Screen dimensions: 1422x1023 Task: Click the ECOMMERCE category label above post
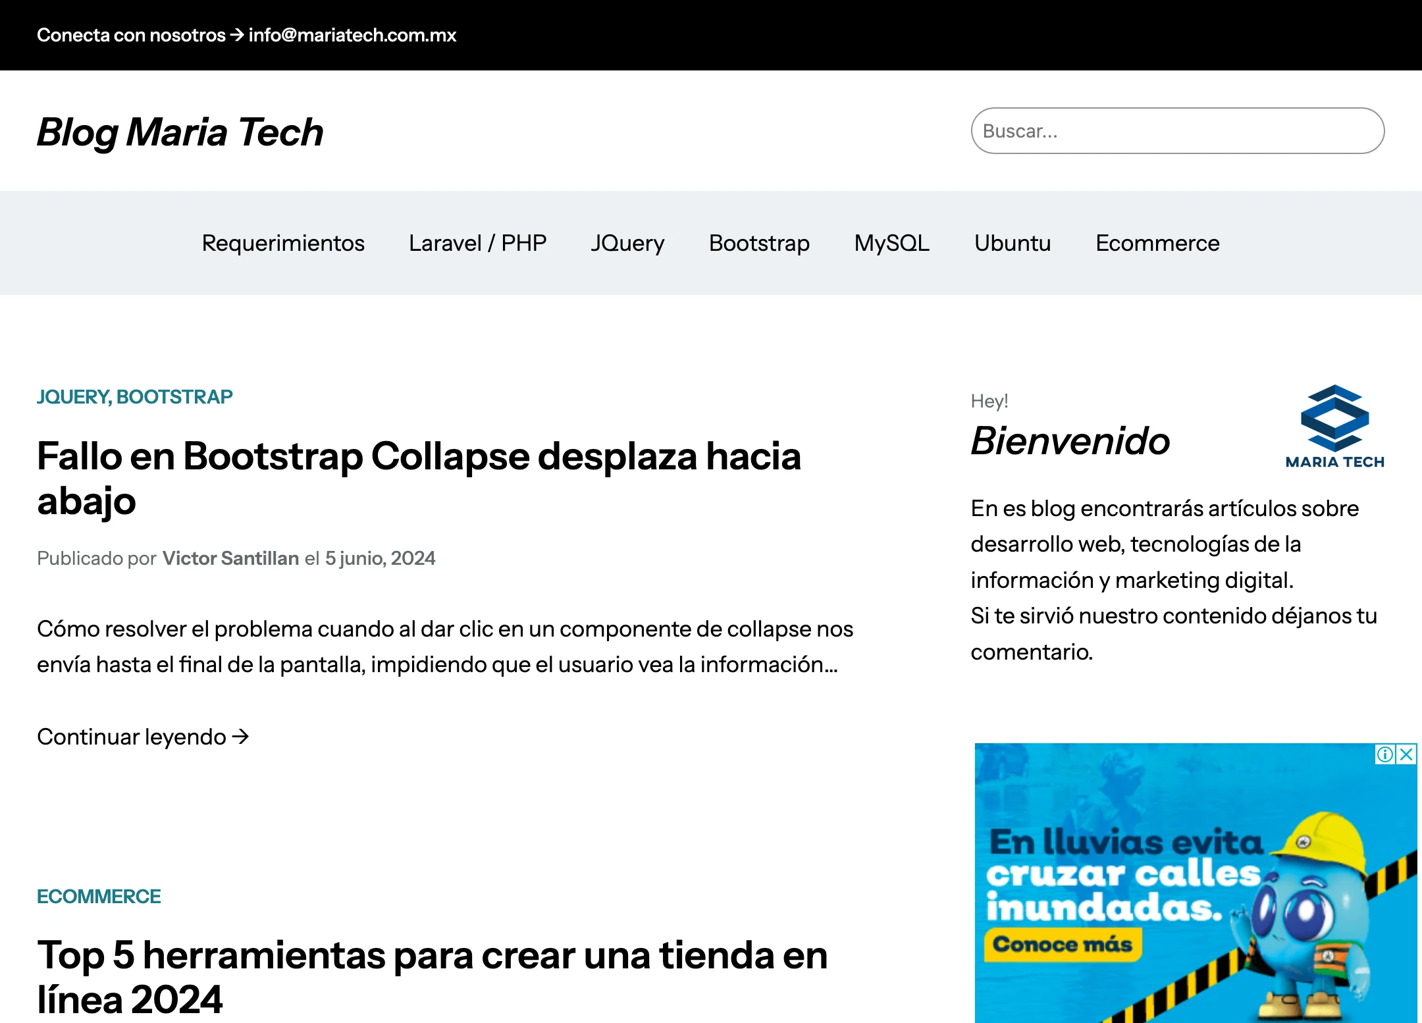99,897
